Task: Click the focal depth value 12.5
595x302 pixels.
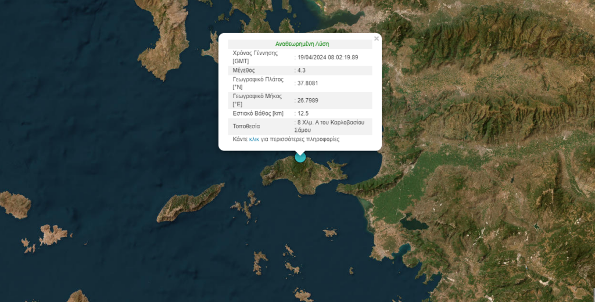Action: (x=303, y=113)
